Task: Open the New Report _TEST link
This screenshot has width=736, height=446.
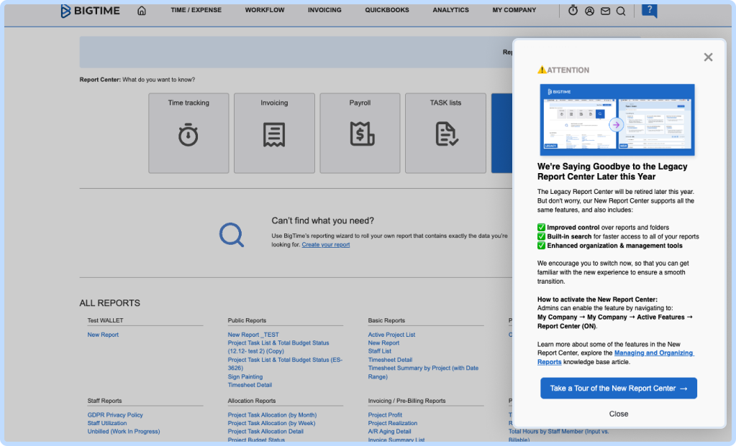Action: [x=253, y=335]
